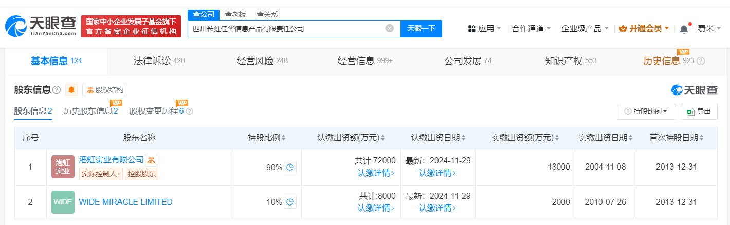Click the company name search field
This screenshot has width=730, height=225.
pos(285,29)
